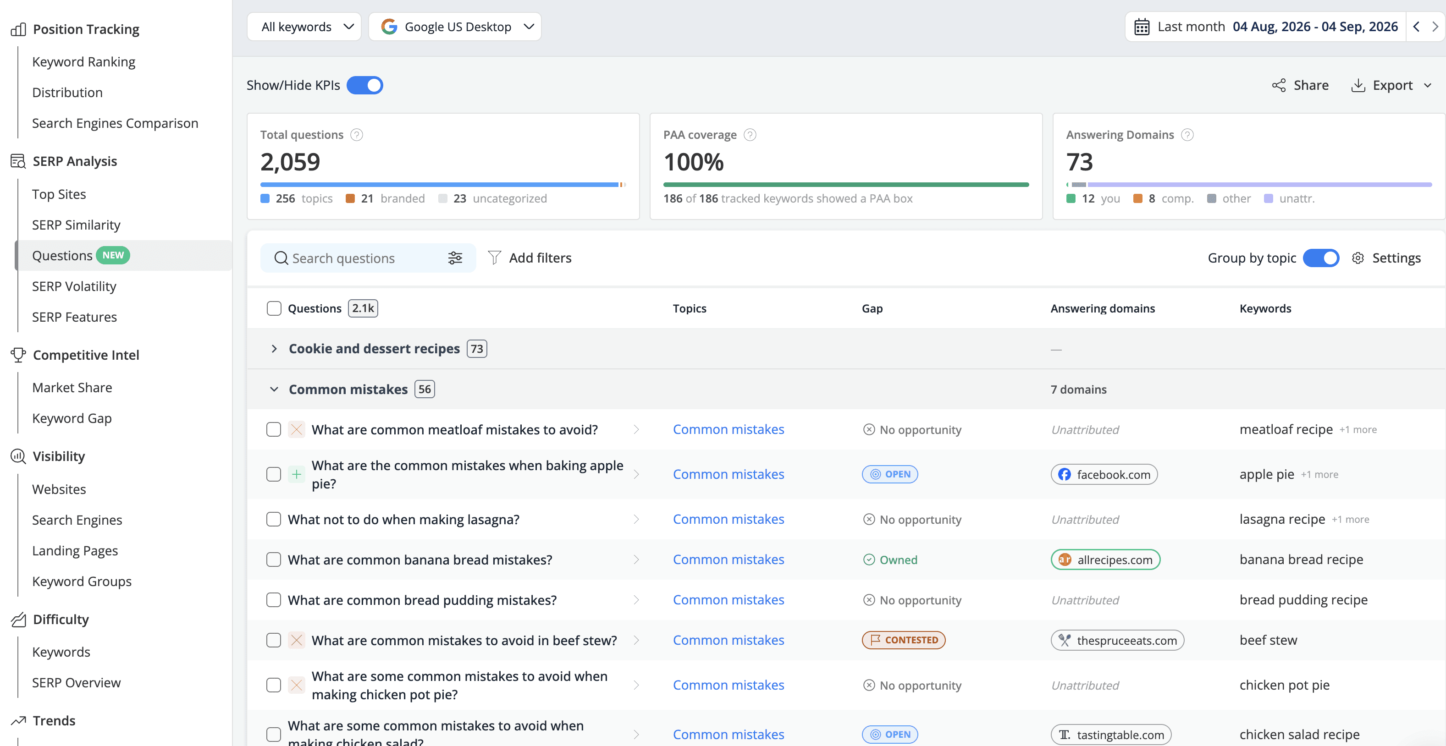Toggle the Show/Hide KPIs switch
This screenshot has height=746, width=1446.
[x=365, y=85]
